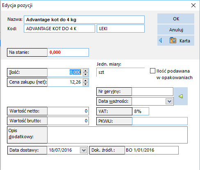The image size is (200, 170).
Task: Decrease Ilość with the down spinner arrow
Action: (x=86, y=74)
